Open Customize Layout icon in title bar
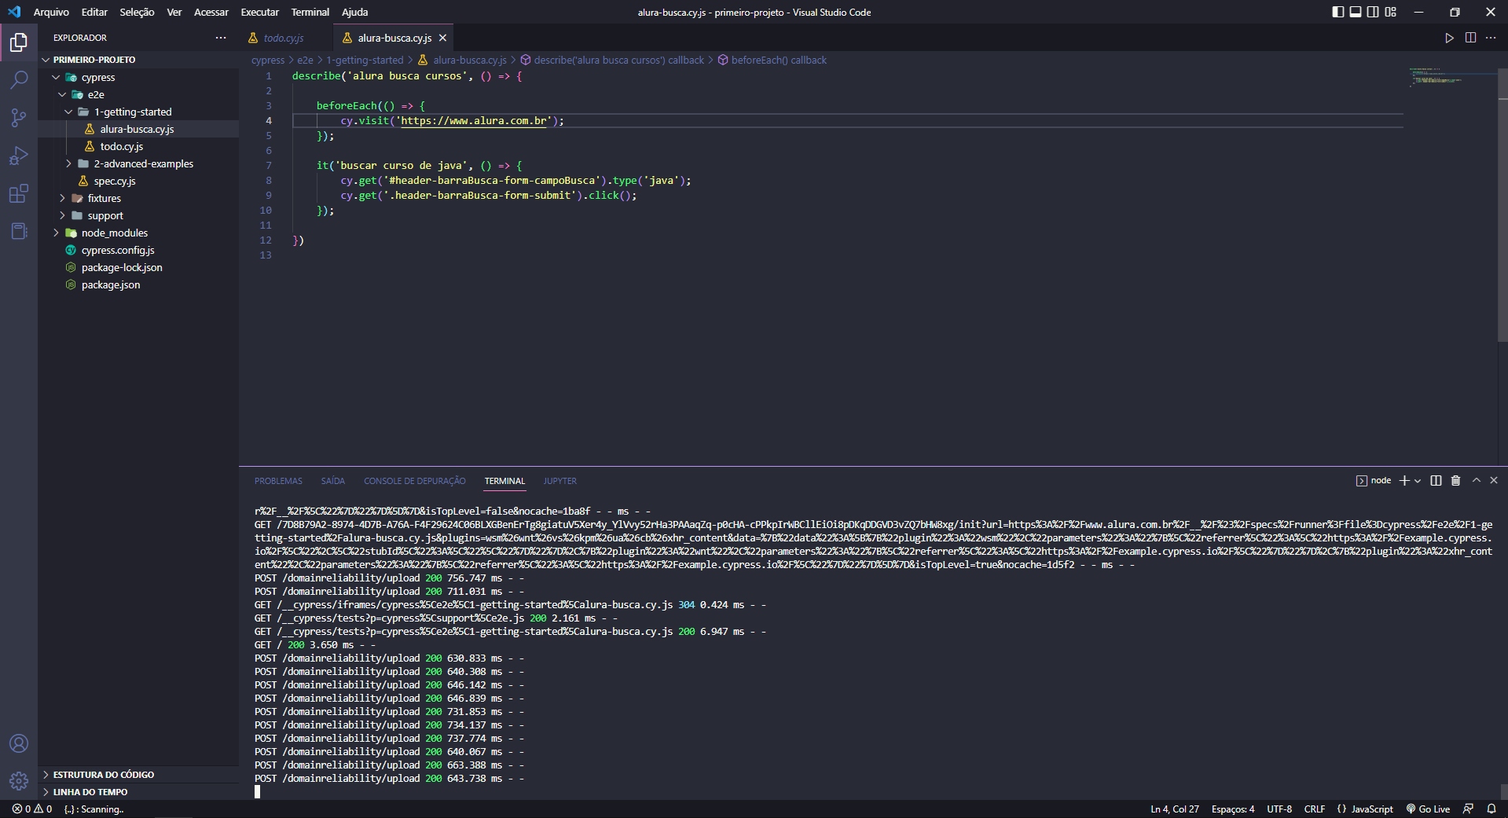This screenshot has height=818, width=1508. [x=1391, y=12]
